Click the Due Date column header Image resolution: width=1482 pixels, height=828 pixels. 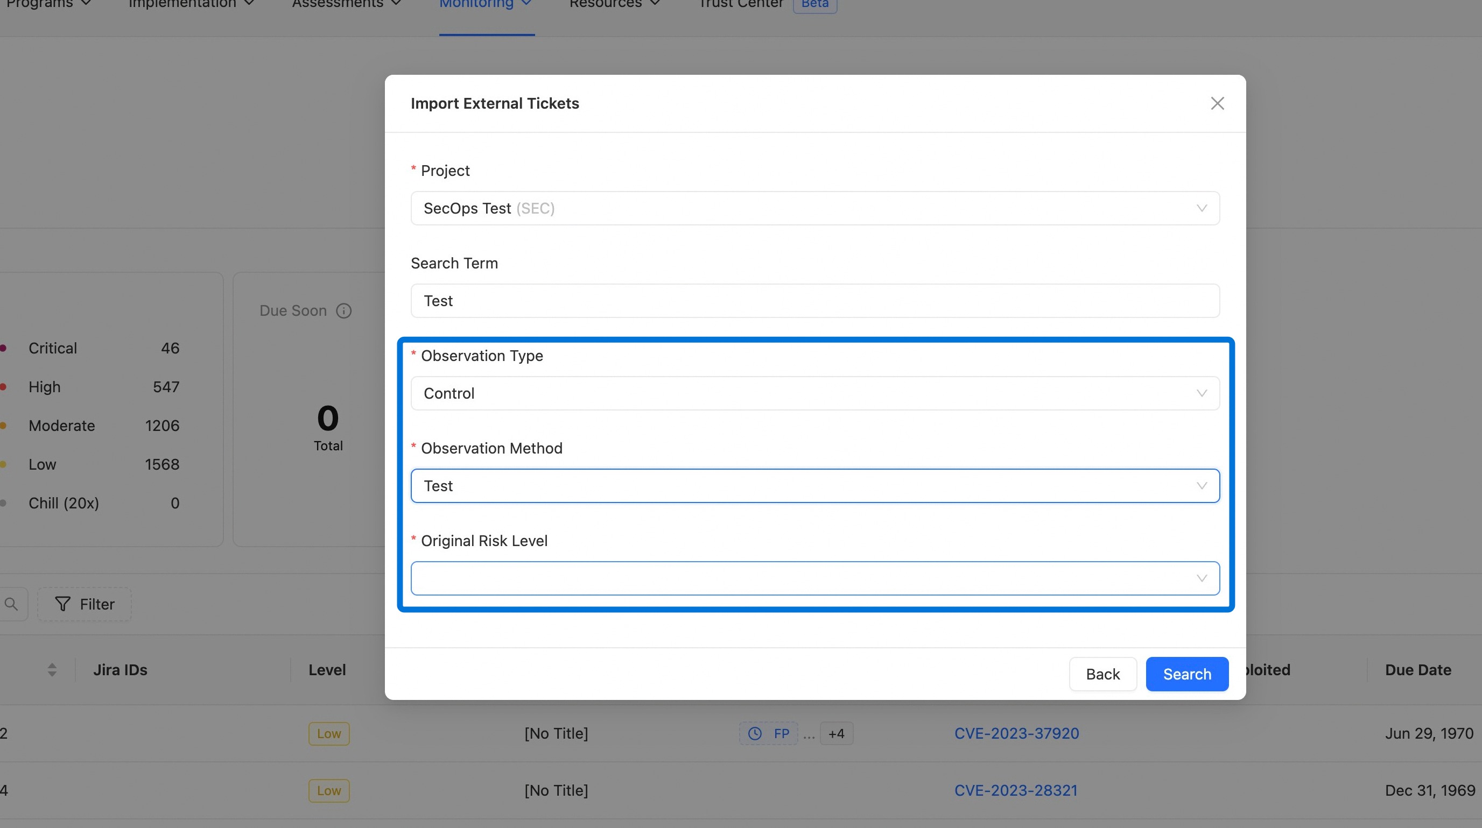tap(1417, 670)
